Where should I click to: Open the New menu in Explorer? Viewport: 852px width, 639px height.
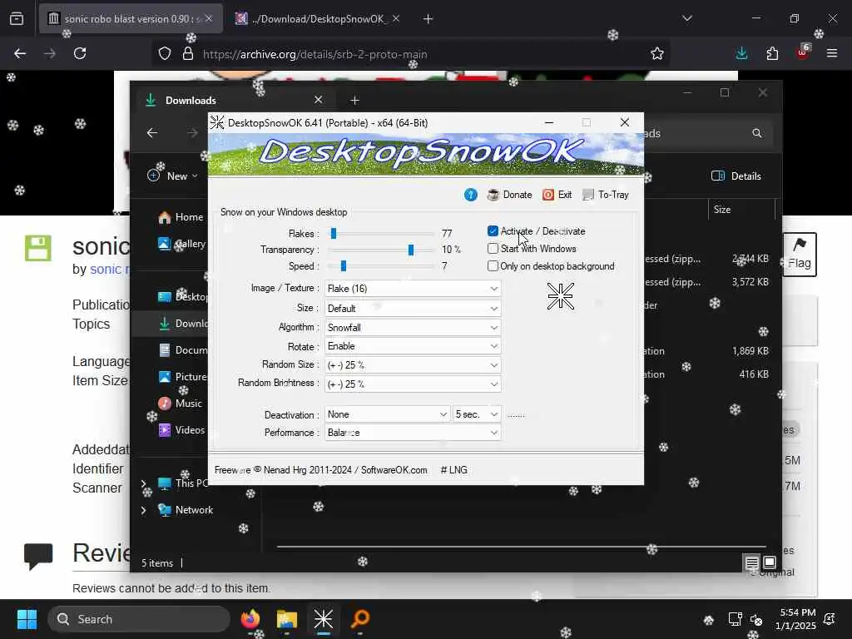[x=172, y=176]
